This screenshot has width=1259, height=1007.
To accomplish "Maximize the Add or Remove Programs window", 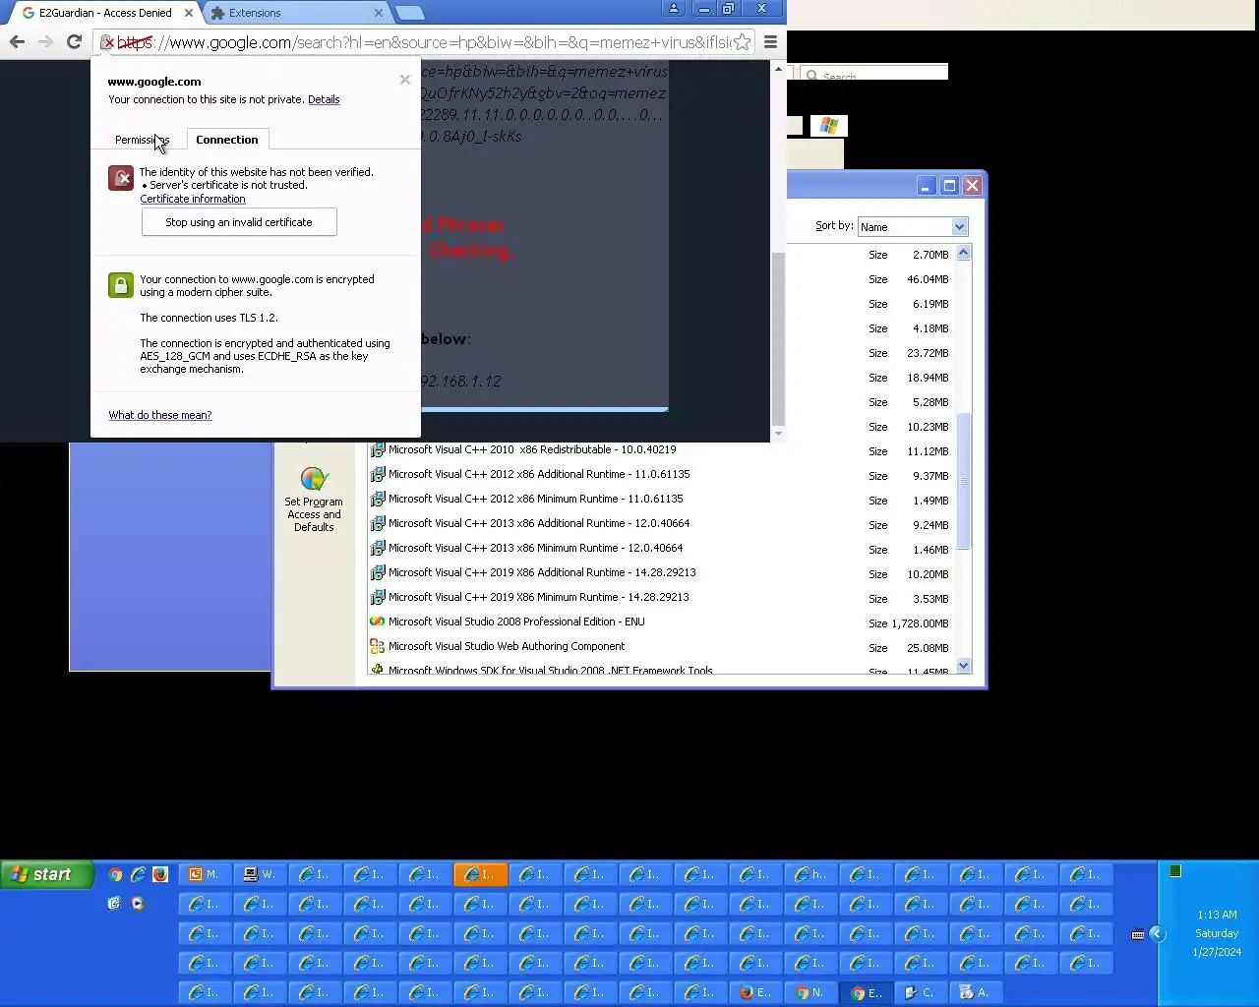I will tap(949, 185).
